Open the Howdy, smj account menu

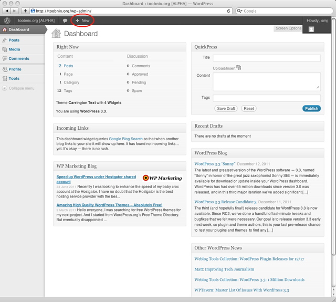(x=317, y=20)
